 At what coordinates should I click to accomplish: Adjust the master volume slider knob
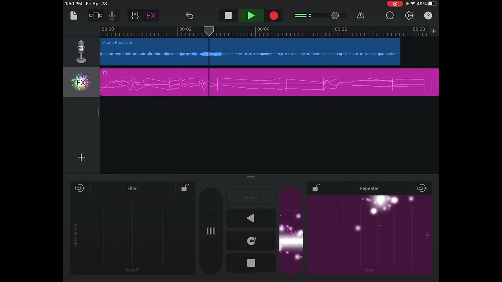click(335, 16)
